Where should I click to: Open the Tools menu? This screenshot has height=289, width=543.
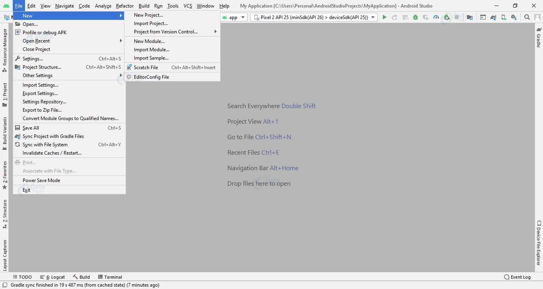tap(173, 6)
